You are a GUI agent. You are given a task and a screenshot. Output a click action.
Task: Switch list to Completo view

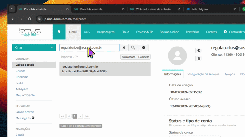pos(144,57)
